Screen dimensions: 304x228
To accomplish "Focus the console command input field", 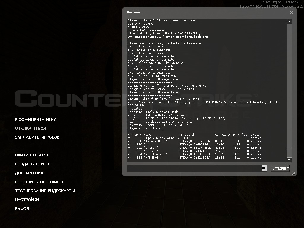I will (x=194, y=168).
